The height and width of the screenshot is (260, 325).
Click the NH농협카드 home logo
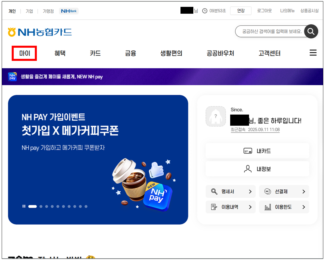[40, 32]
